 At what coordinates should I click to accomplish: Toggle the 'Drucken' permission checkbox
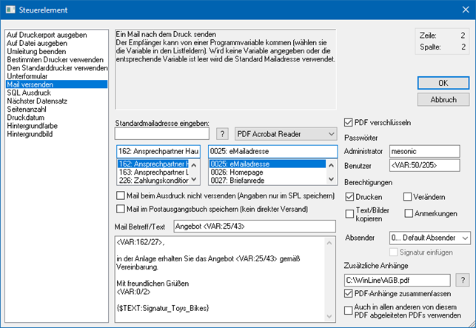click(x=350, y=196)
